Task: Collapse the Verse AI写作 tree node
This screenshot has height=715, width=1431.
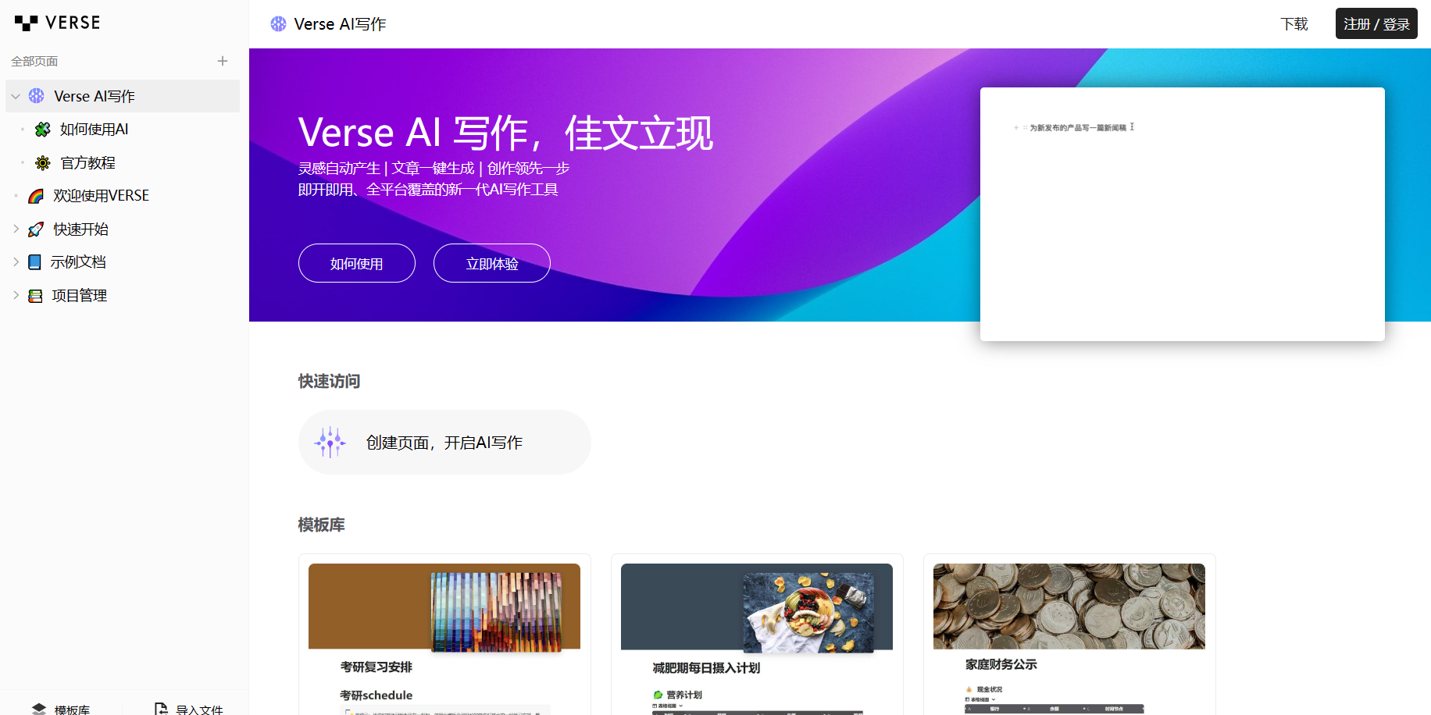Action: coord(16,96)
